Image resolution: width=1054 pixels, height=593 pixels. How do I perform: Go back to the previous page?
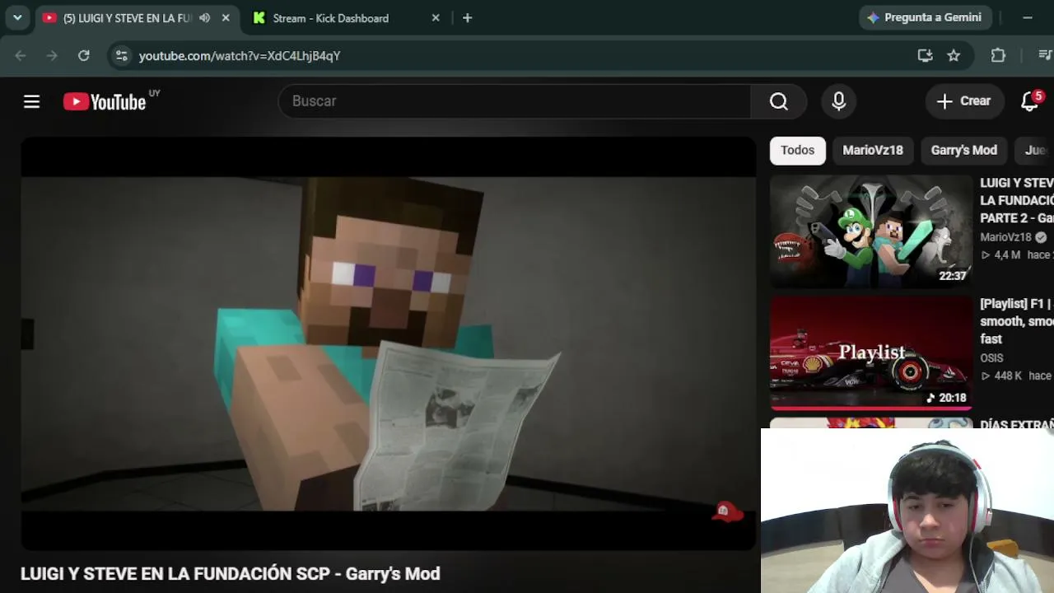point(21,55)
